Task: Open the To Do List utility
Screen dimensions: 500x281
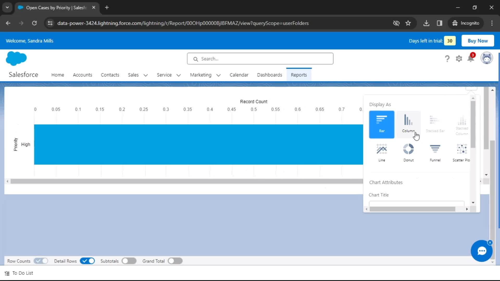Action: [19, 273]
